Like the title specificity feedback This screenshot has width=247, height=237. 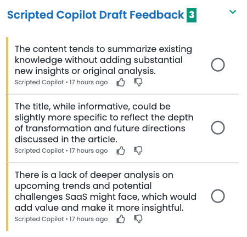click(121, 151)
